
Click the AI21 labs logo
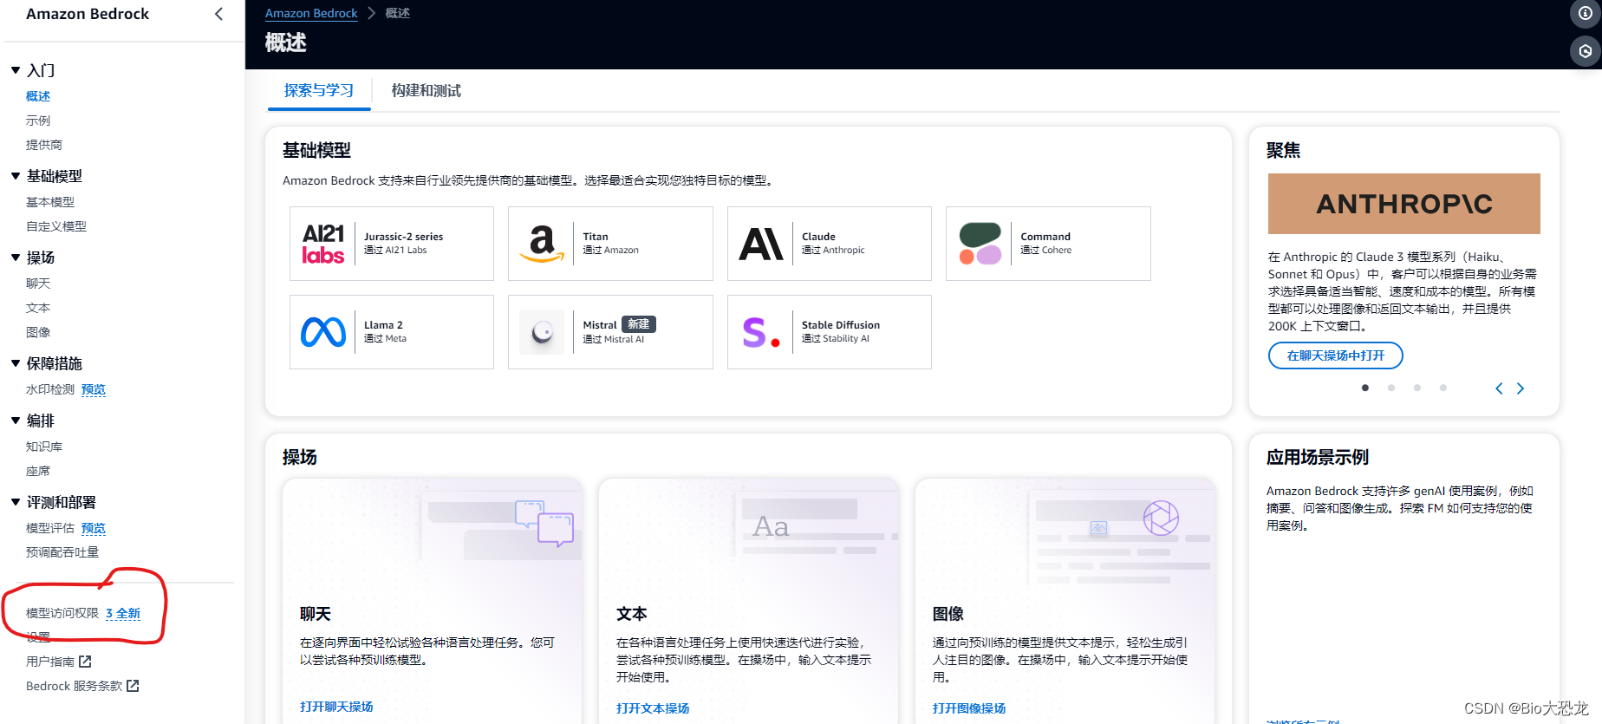pos(323,244)
